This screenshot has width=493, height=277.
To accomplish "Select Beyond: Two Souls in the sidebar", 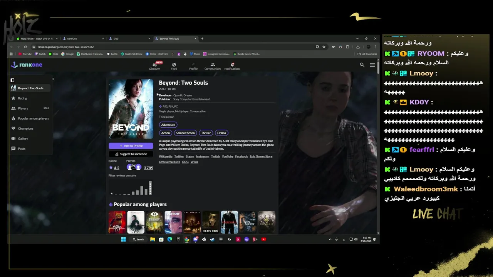I will pyautogui.click(x=31, y=88).
